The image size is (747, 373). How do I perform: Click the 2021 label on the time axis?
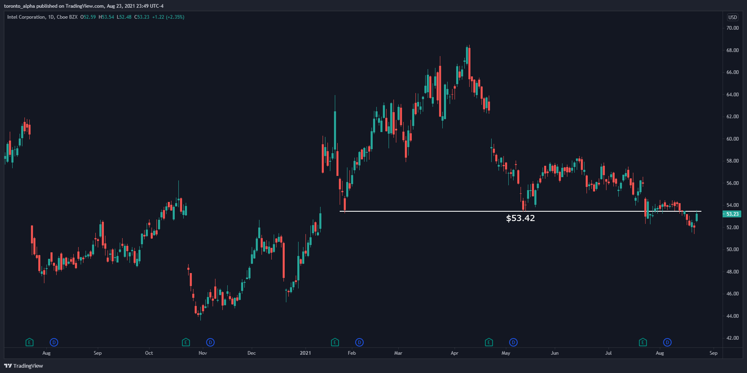305,353
